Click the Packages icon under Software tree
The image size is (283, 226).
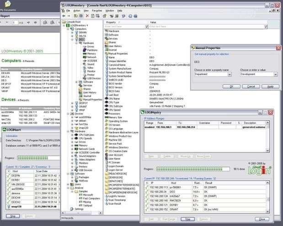(x=76, y=177)
